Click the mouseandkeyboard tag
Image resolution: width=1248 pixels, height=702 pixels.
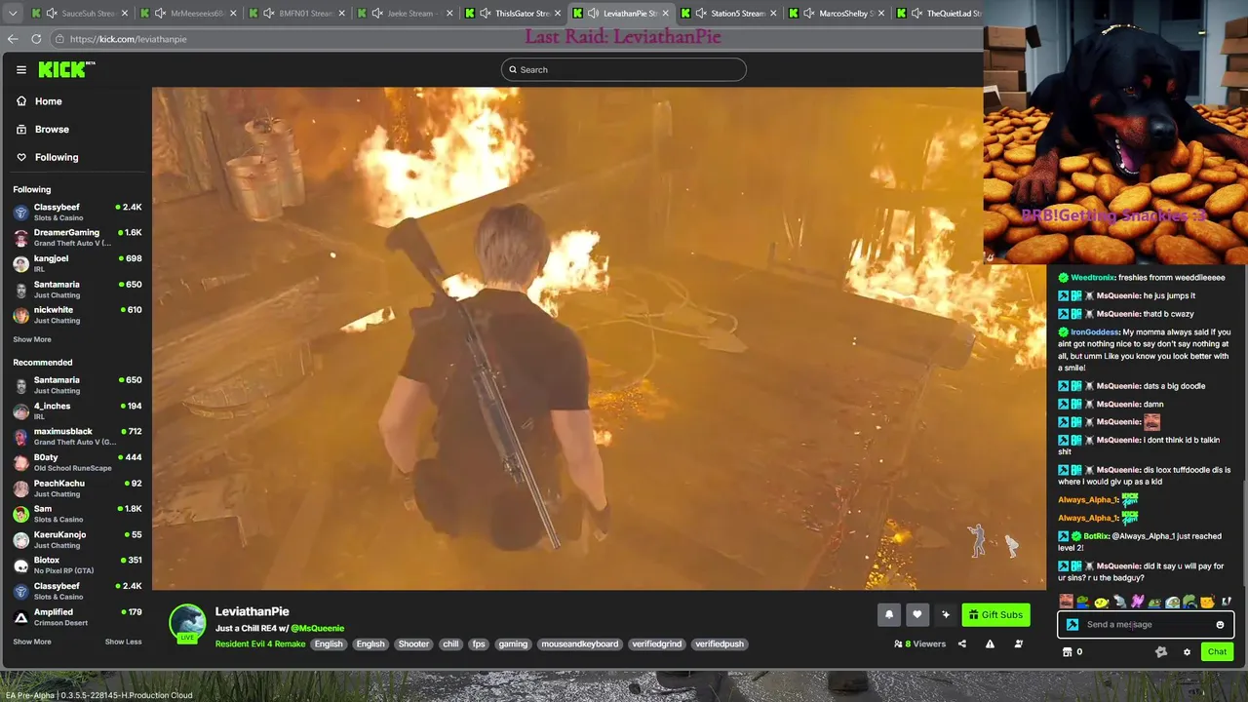(x=579, y=643)
